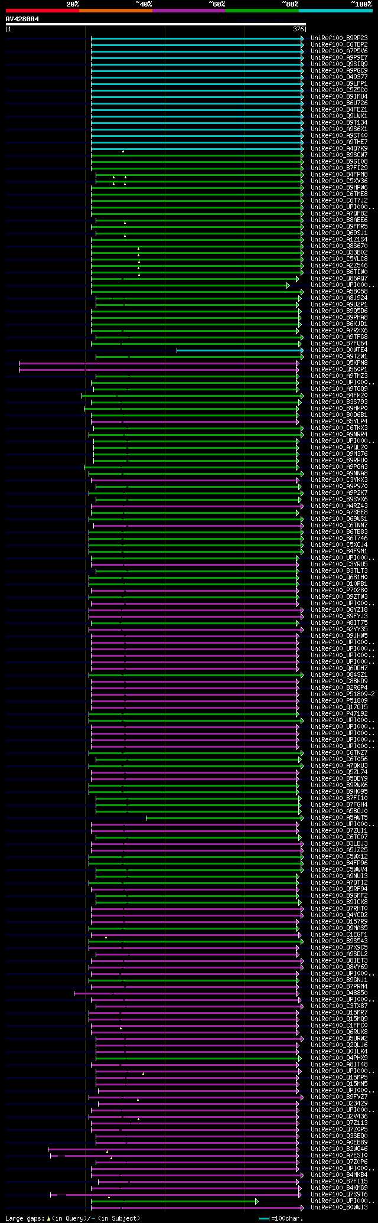Click the cyan alignment bar for Q0WTE4
The image size is (378, 1223).
[x=240, y=350]
